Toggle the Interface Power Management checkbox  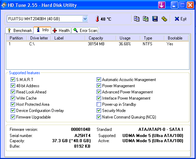[x=99, y=98]
